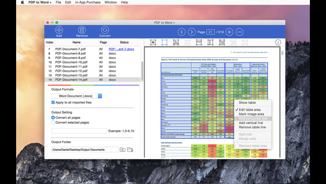Screen dimensions: 326x184
Task: Open the info icon in preview toolbar
Action: (x=278, y=42)
